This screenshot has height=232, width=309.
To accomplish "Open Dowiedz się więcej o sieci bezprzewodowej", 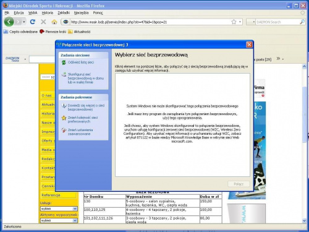I will pos(86,108).
